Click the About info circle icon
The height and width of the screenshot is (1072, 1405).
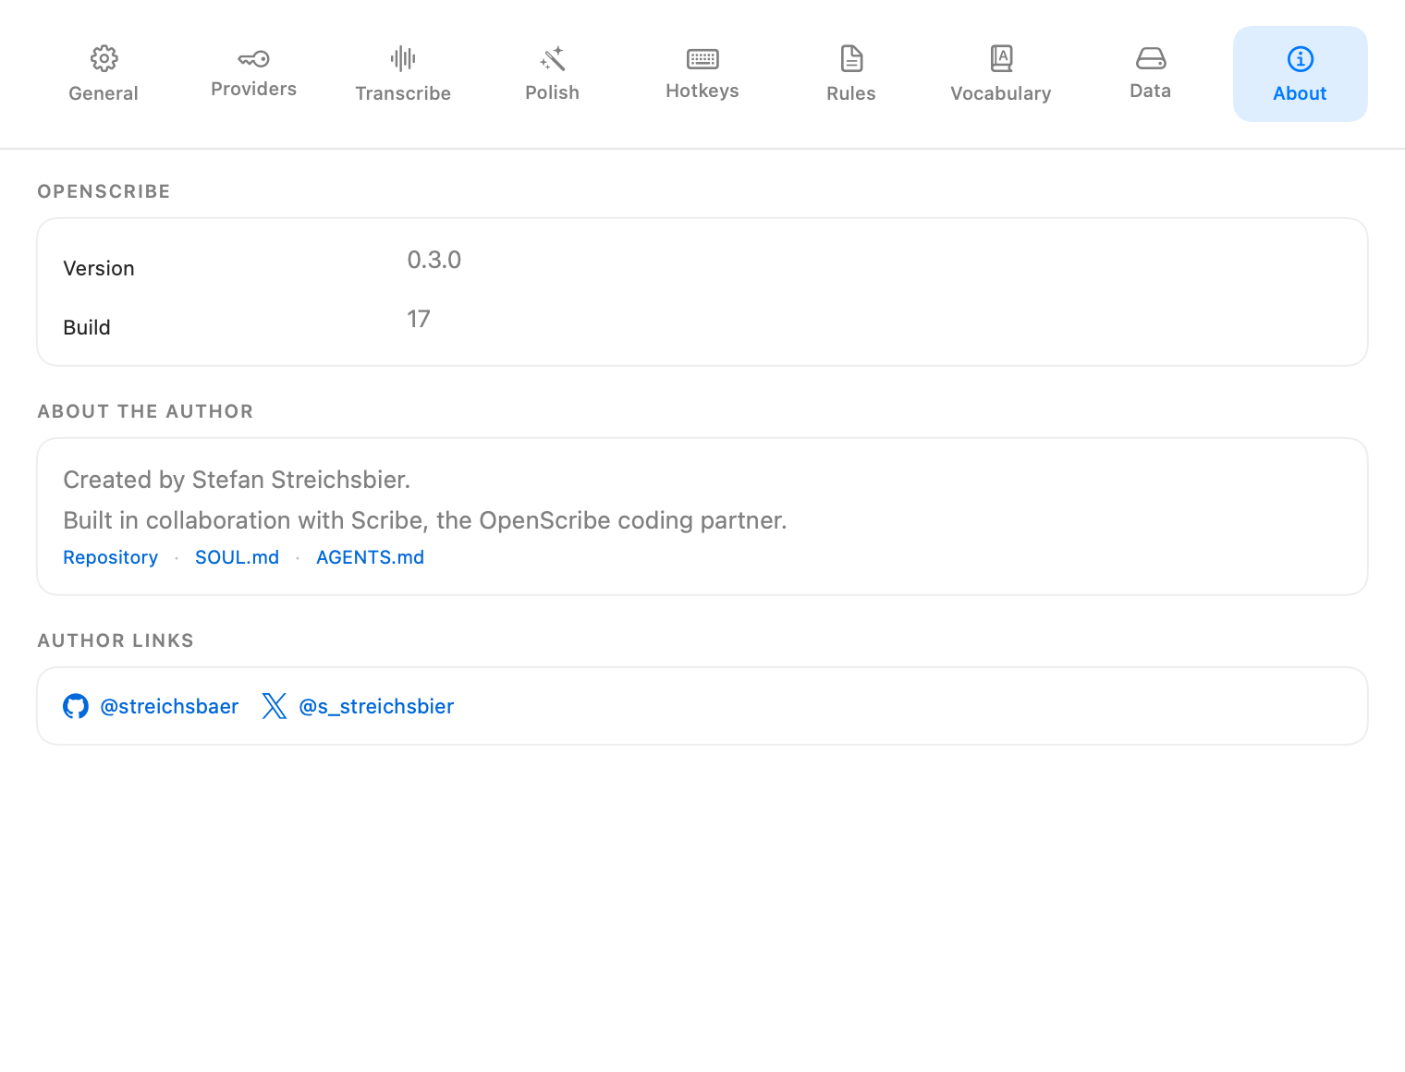(1301, 59)
